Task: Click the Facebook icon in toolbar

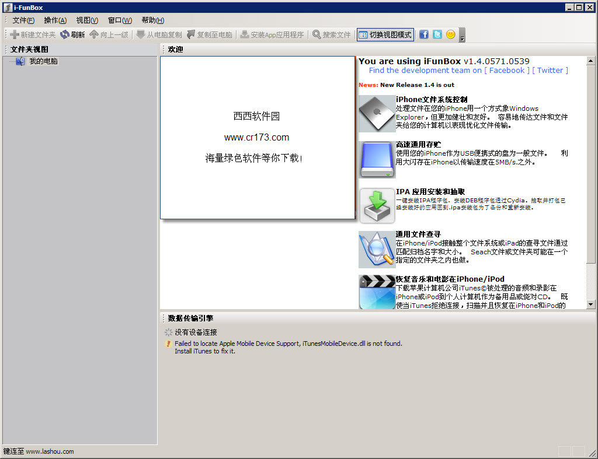Action: pyautogui.click(x=424, y=34)
